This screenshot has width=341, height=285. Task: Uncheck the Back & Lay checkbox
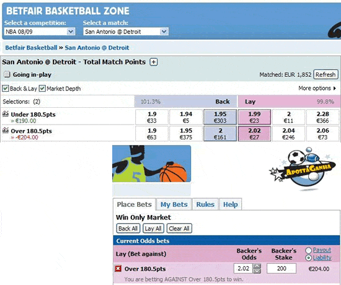[x=6, y=89]
